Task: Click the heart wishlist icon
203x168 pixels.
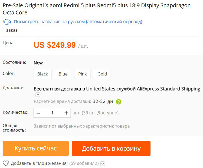Action: tap(6, 163)
